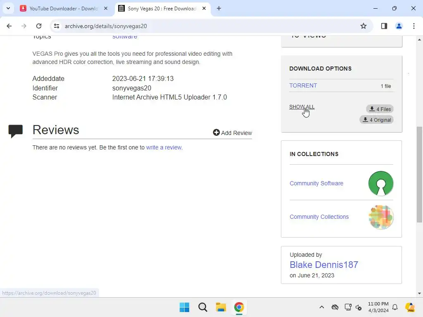This screenshot has width=423, height=317.
Task: Open a new browser tab
Action: pos(219,8)
